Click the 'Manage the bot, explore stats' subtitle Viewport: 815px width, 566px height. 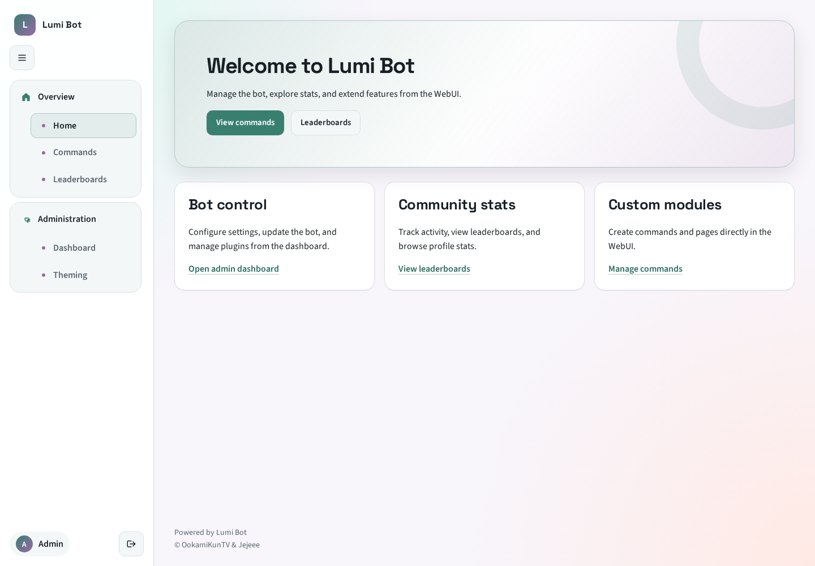tap(334, 94)
